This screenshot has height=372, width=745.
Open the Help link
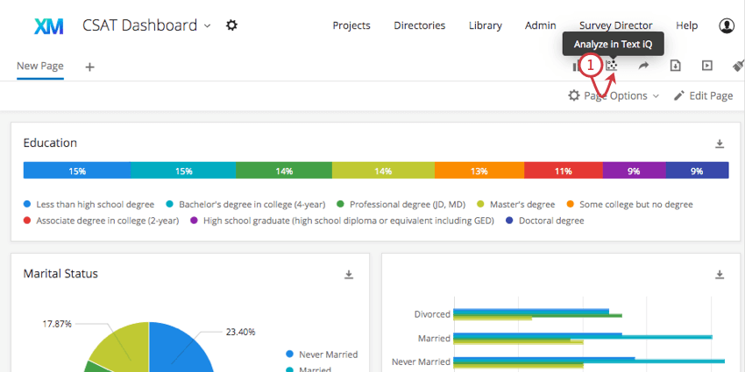(687, 25)
